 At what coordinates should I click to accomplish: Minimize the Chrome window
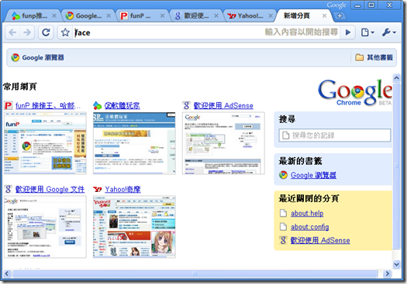click(x=357, y=5)
